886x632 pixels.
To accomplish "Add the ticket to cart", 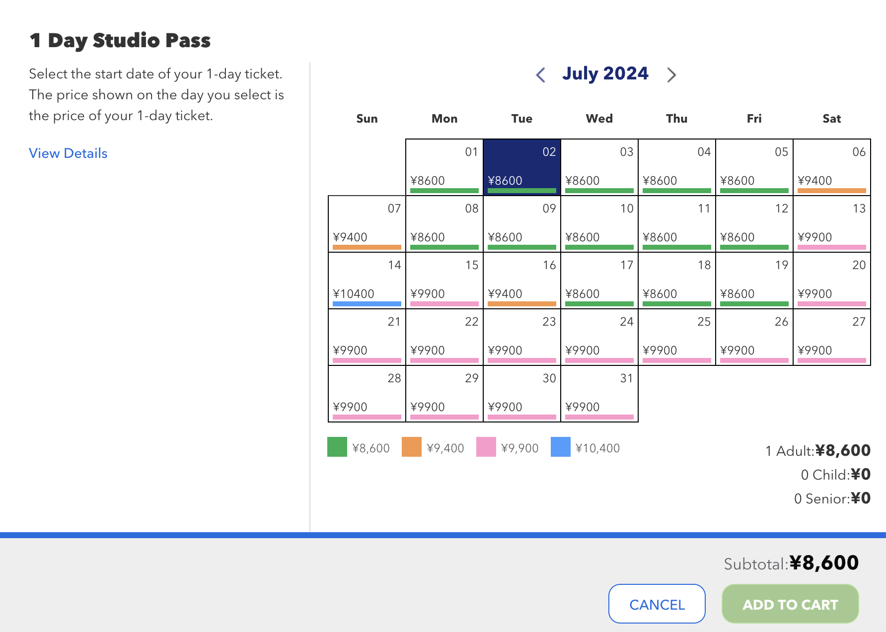I will click(x=790, y=604).
